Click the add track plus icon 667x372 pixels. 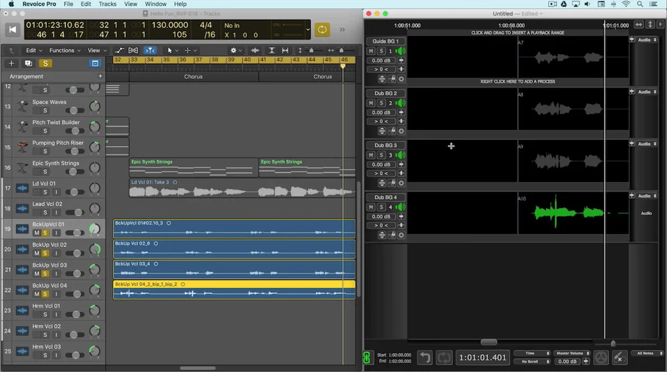pos(11,63)
